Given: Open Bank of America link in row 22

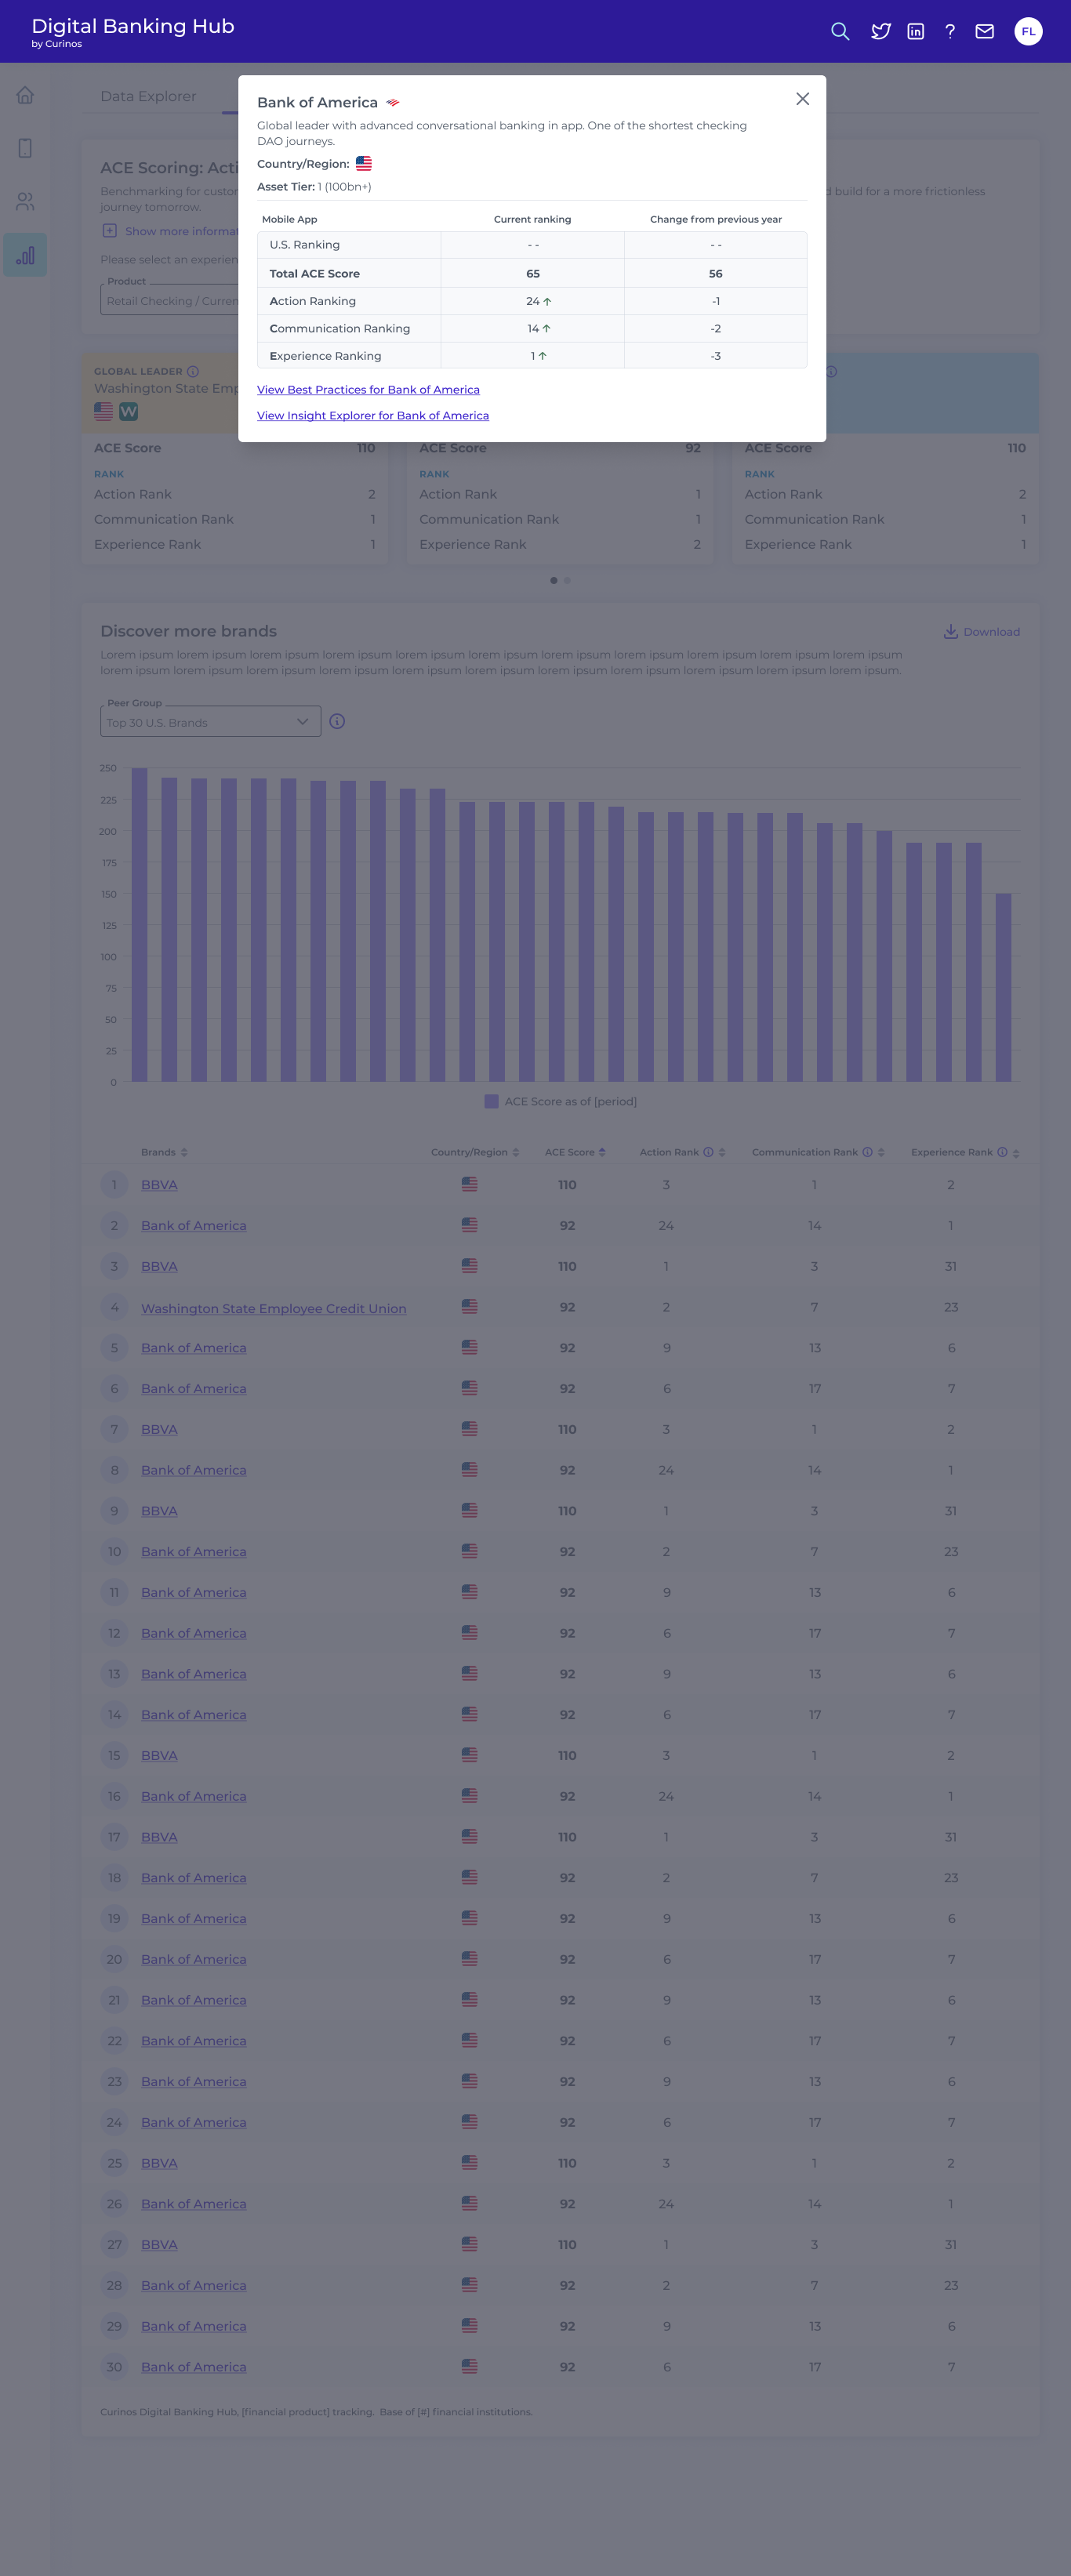Looking at the screenshot, I should click(x=193, y=2042).
